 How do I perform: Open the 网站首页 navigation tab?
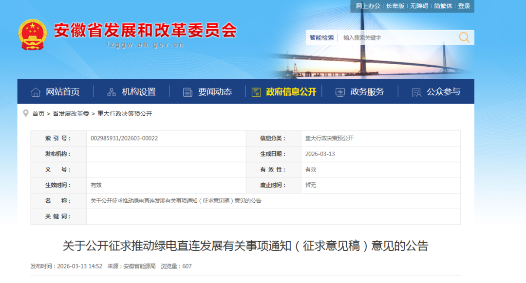[62, 92]
